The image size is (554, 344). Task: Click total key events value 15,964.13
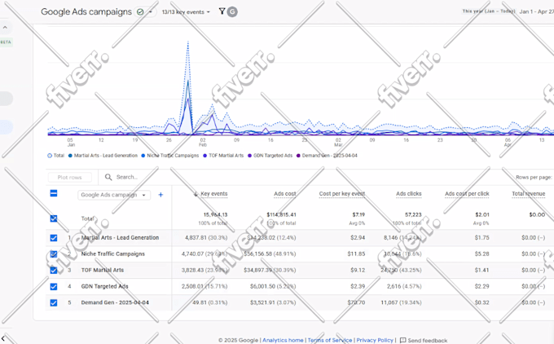[x=215, y=215]
